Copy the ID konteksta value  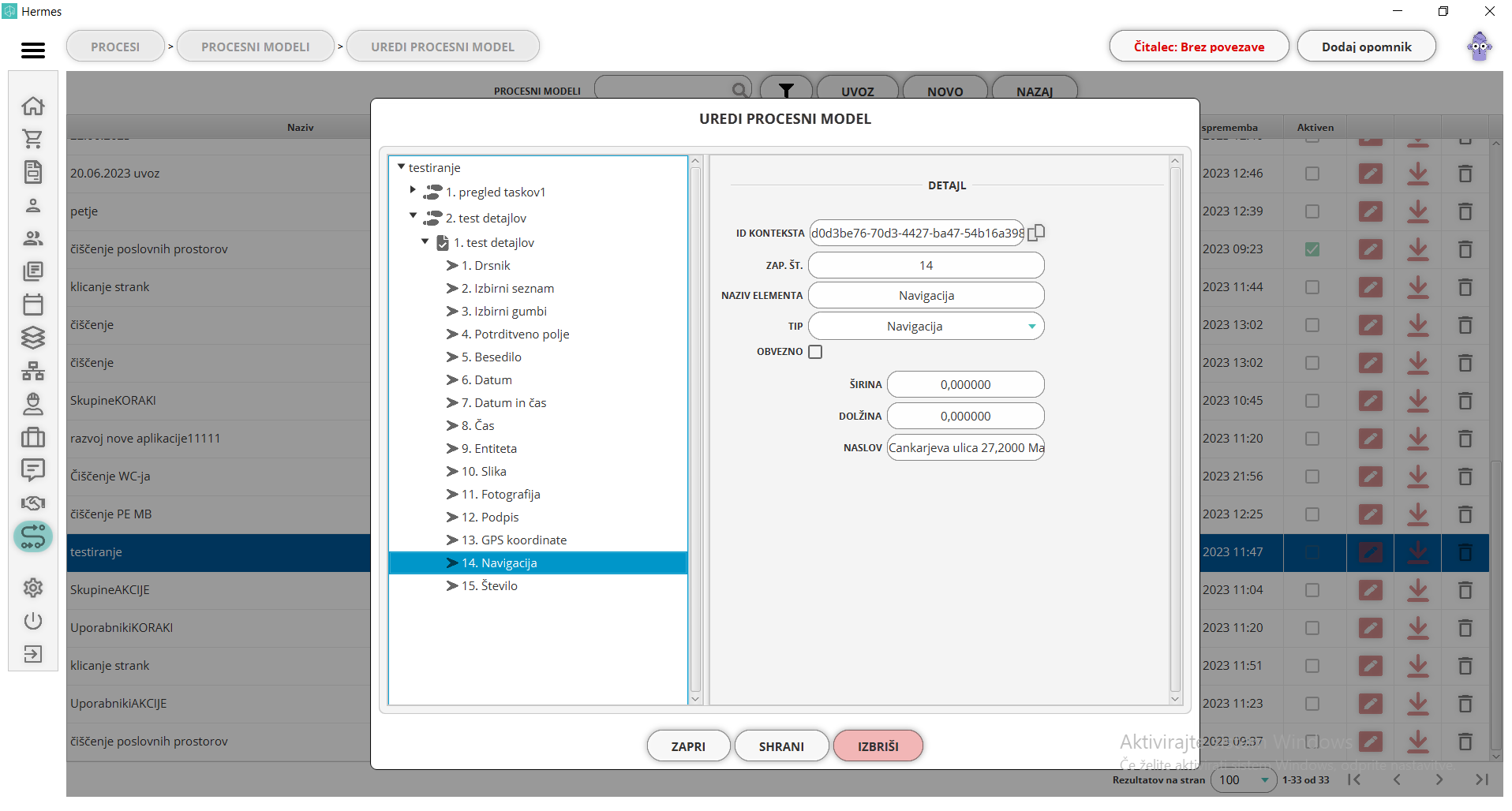pyautogui.click(x=1037, y=233)
